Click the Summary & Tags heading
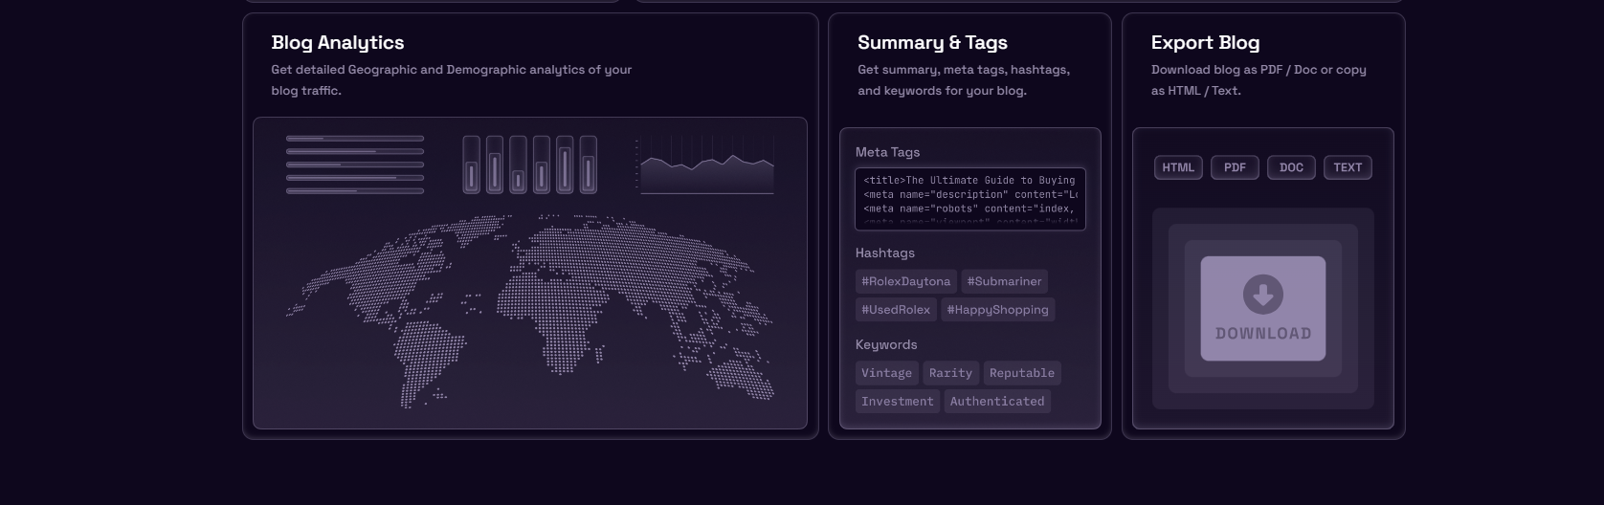 point(932,42)
